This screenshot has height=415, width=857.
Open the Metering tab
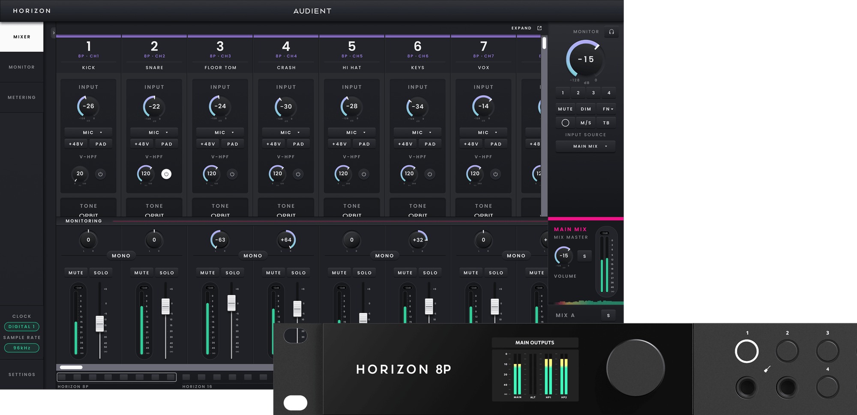click(21, 97)
